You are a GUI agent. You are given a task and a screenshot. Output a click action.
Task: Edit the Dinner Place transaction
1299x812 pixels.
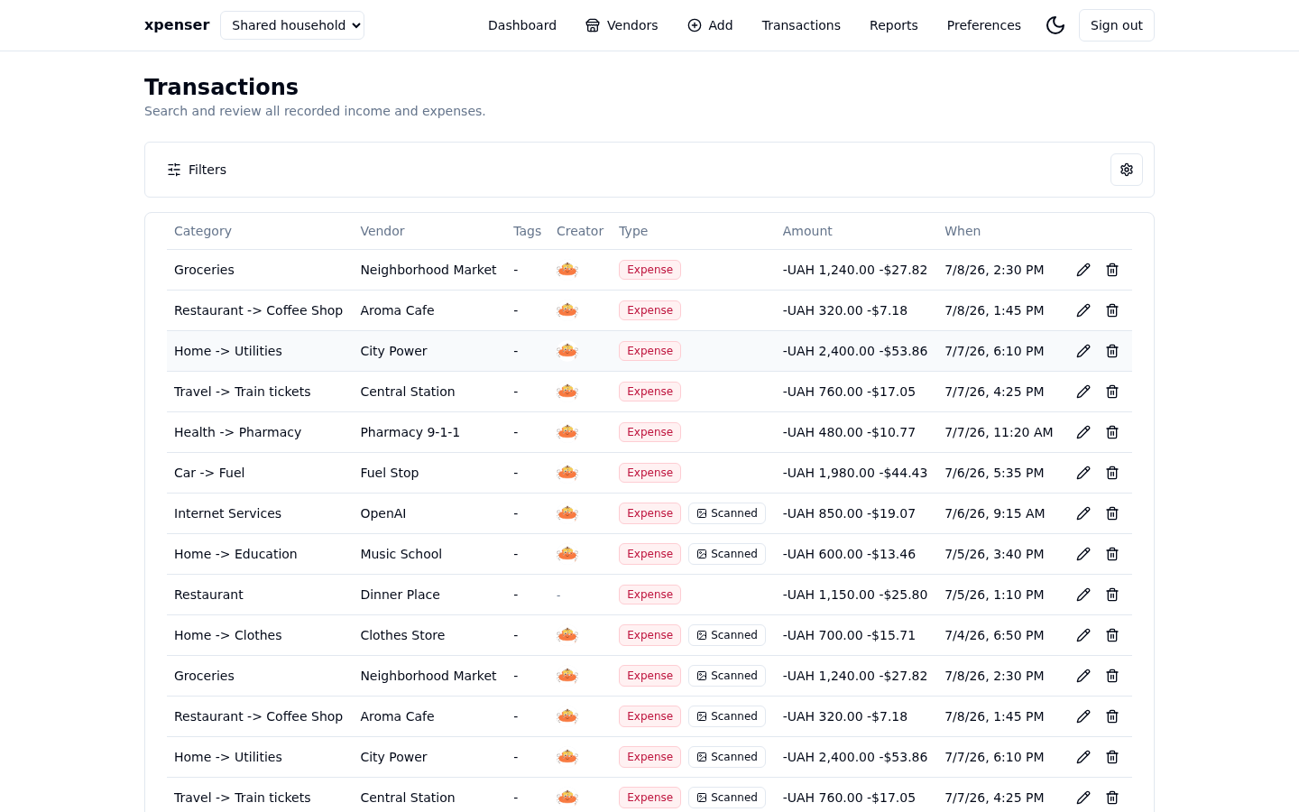[1083, 595]
